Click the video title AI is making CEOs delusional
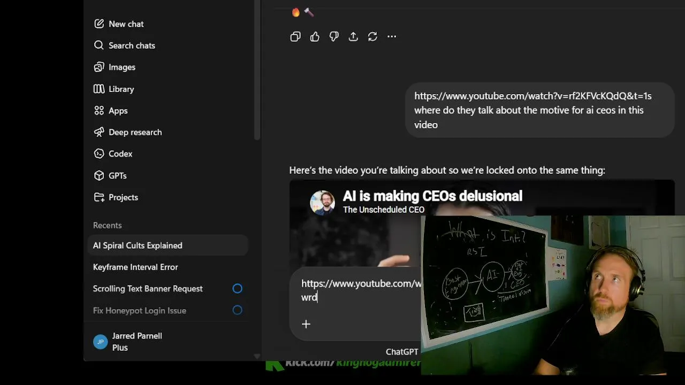685x385 pixels. click(432, 196)
